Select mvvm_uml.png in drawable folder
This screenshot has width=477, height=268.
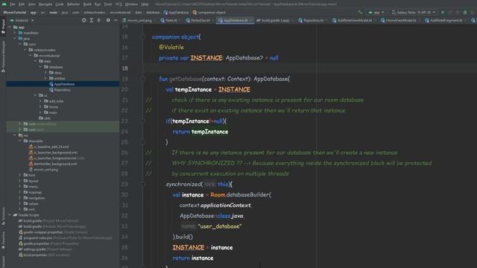(43, 170)
